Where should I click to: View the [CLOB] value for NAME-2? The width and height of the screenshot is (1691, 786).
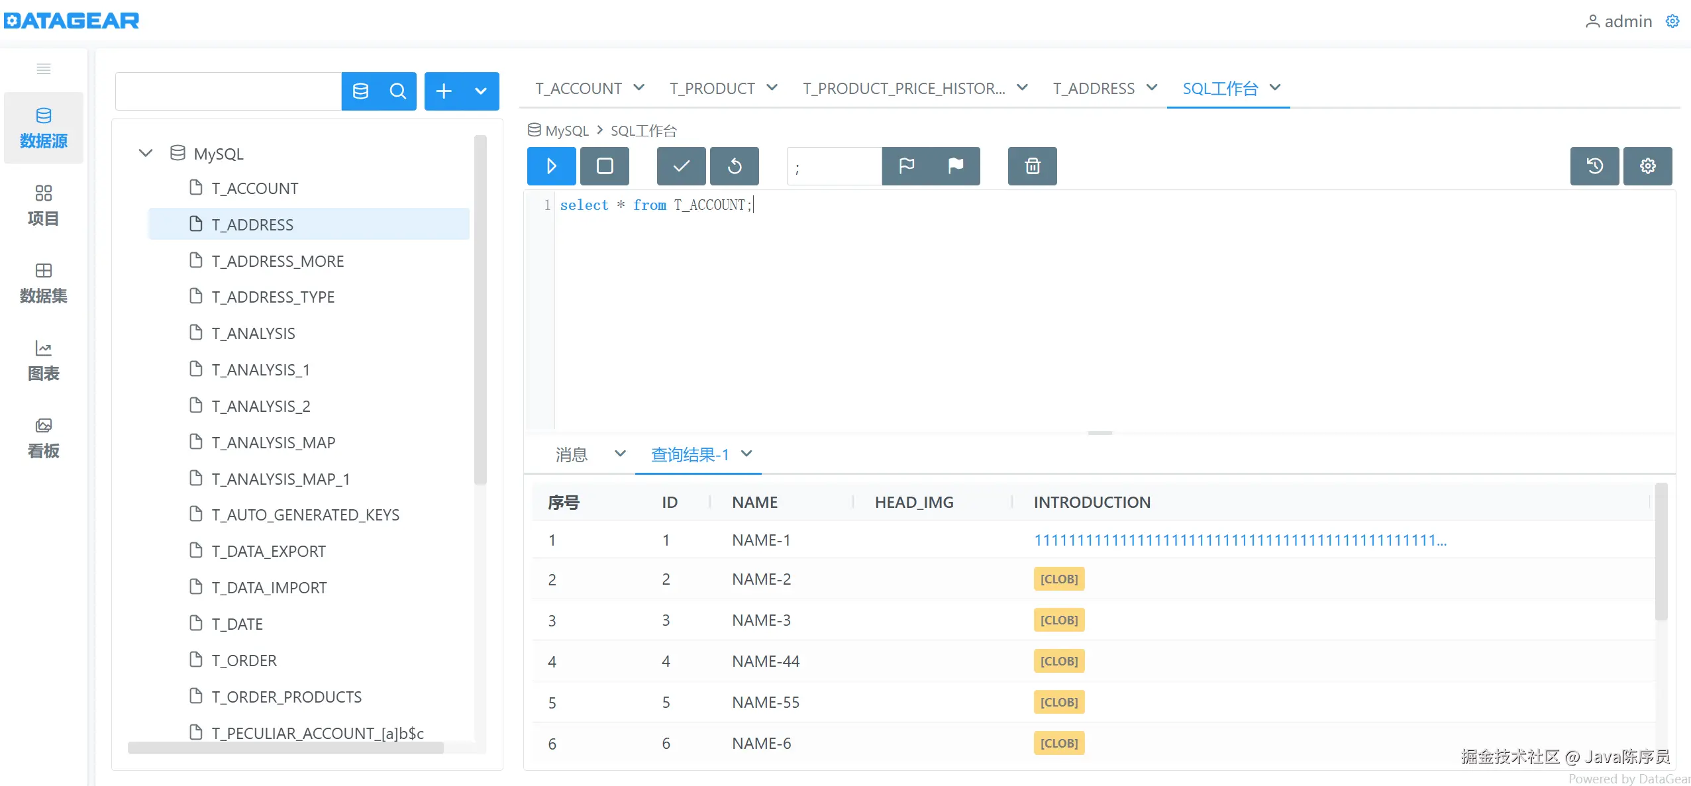[1059, 579]
